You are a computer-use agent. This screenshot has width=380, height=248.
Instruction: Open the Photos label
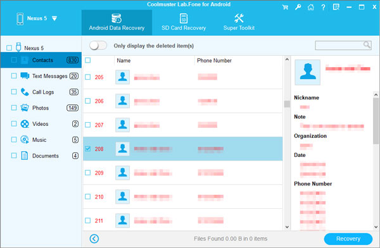pyautogui.click(x=41, y=108)
